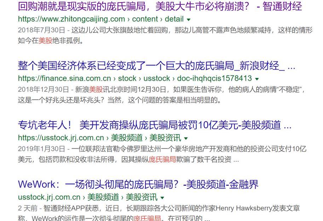Open dropdown arrow next to finance.sina.com.cn URL
Screen dimensions: 323x221
[x=257, y=79]
